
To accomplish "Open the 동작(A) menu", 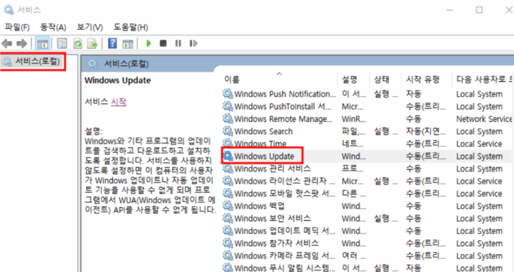I will coord(53,27).
